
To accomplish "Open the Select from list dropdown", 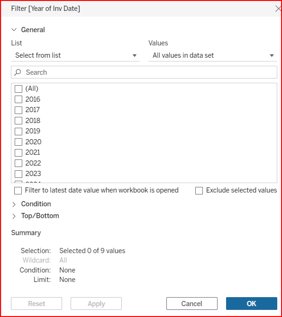I will 75,55.
